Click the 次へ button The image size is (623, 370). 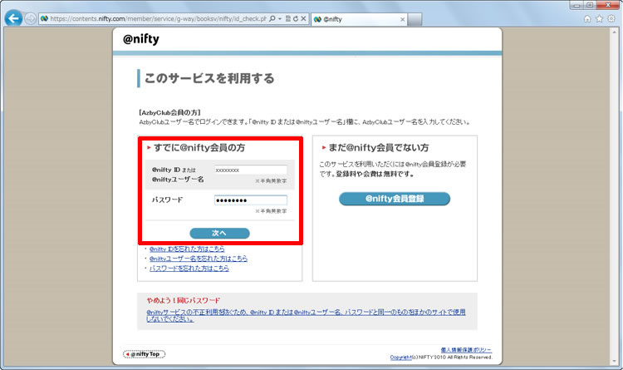219,233
